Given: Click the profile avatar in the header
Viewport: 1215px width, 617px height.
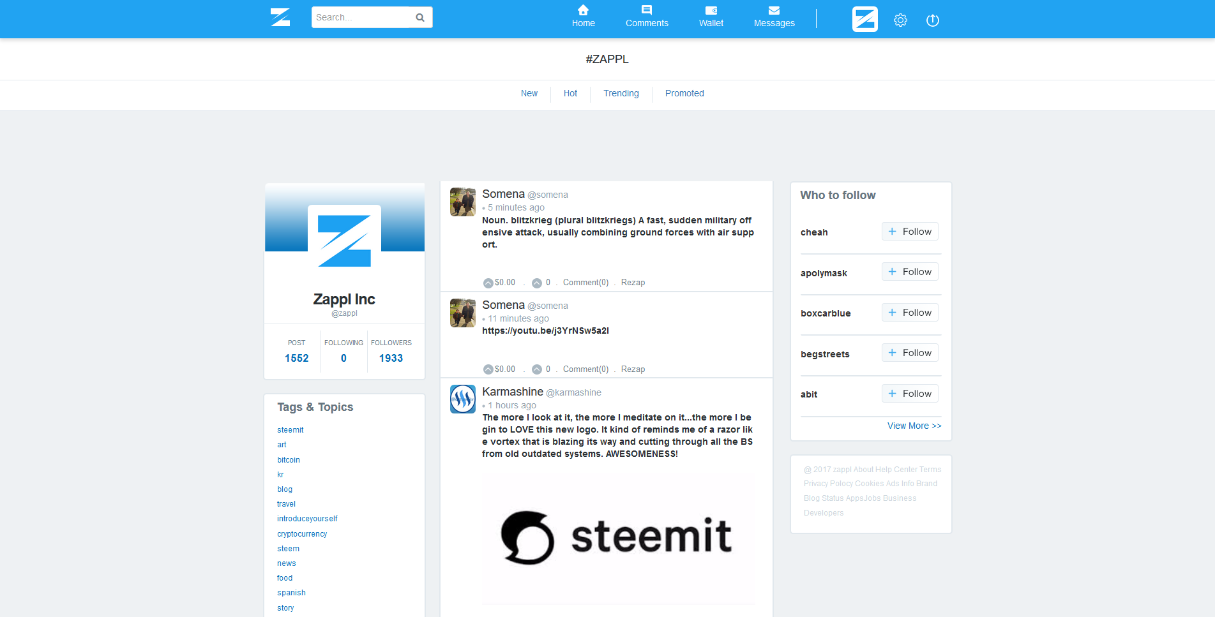Looking at the screenshot, I should [864, 19].
